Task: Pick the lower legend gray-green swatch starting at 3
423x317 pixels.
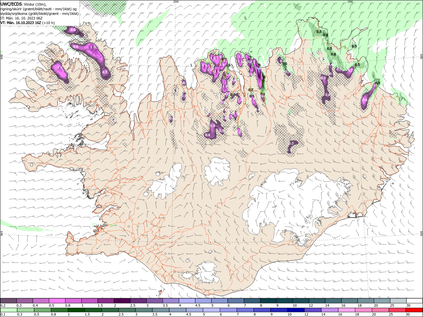Action: coord(143,310)
